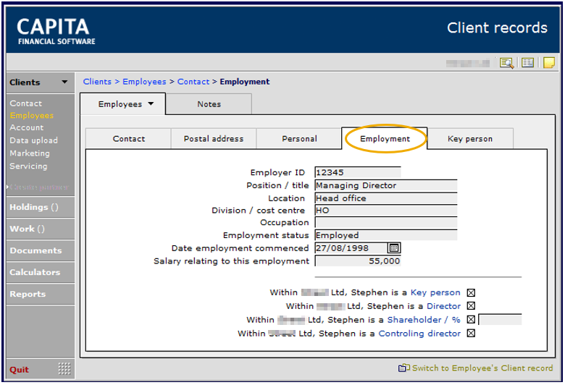Switch to the Notes tab

coord(209,104)
